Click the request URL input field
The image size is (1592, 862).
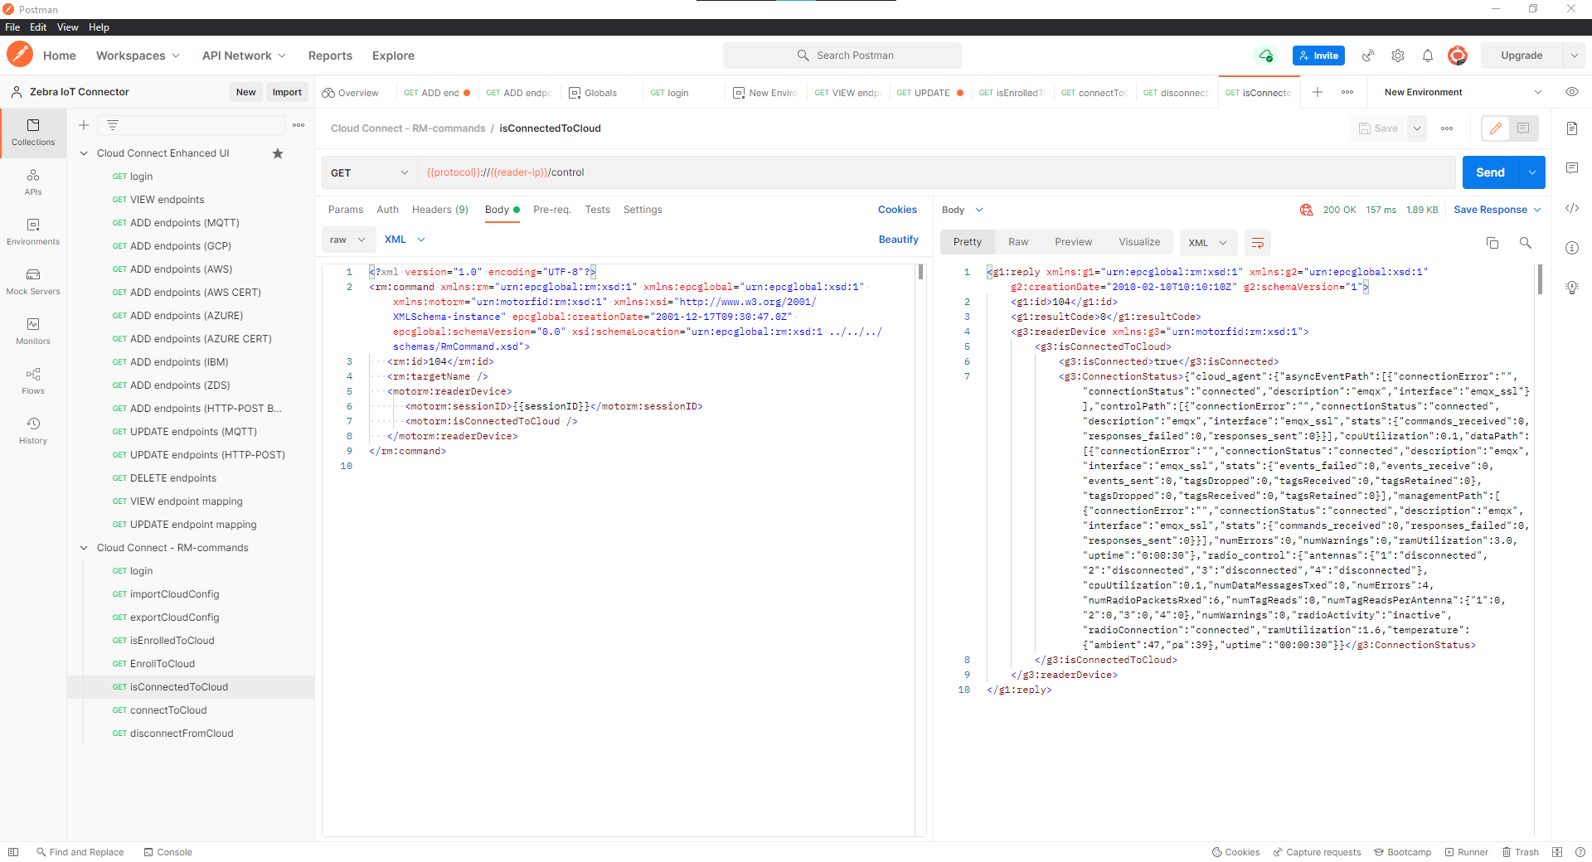tap(936, 172)
